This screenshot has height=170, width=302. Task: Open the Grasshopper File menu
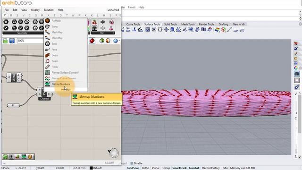[7, 10]
